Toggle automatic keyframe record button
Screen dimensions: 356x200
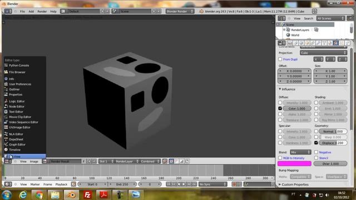click(x=234, y=184)
